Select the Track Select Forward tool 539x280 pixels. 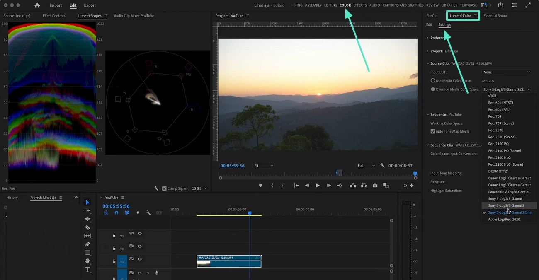tap(87, 210)
